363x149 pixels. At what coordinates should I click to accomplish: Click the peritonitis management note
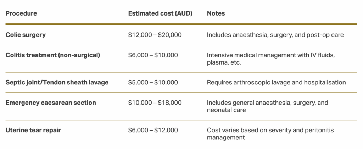tap(270, 134)
